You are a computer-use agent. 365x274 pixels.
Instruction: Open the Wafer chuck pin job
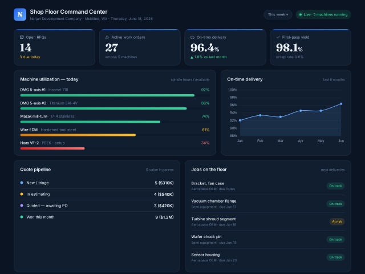pyautogui.click(x=268, y=240)
